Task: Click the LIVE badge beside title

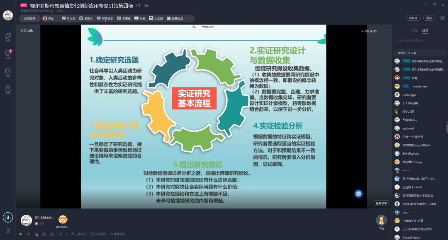Action: click(x=24, y=5)
